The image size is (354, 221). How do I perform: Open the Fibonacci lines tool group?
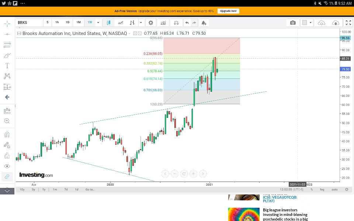[7, 45]
